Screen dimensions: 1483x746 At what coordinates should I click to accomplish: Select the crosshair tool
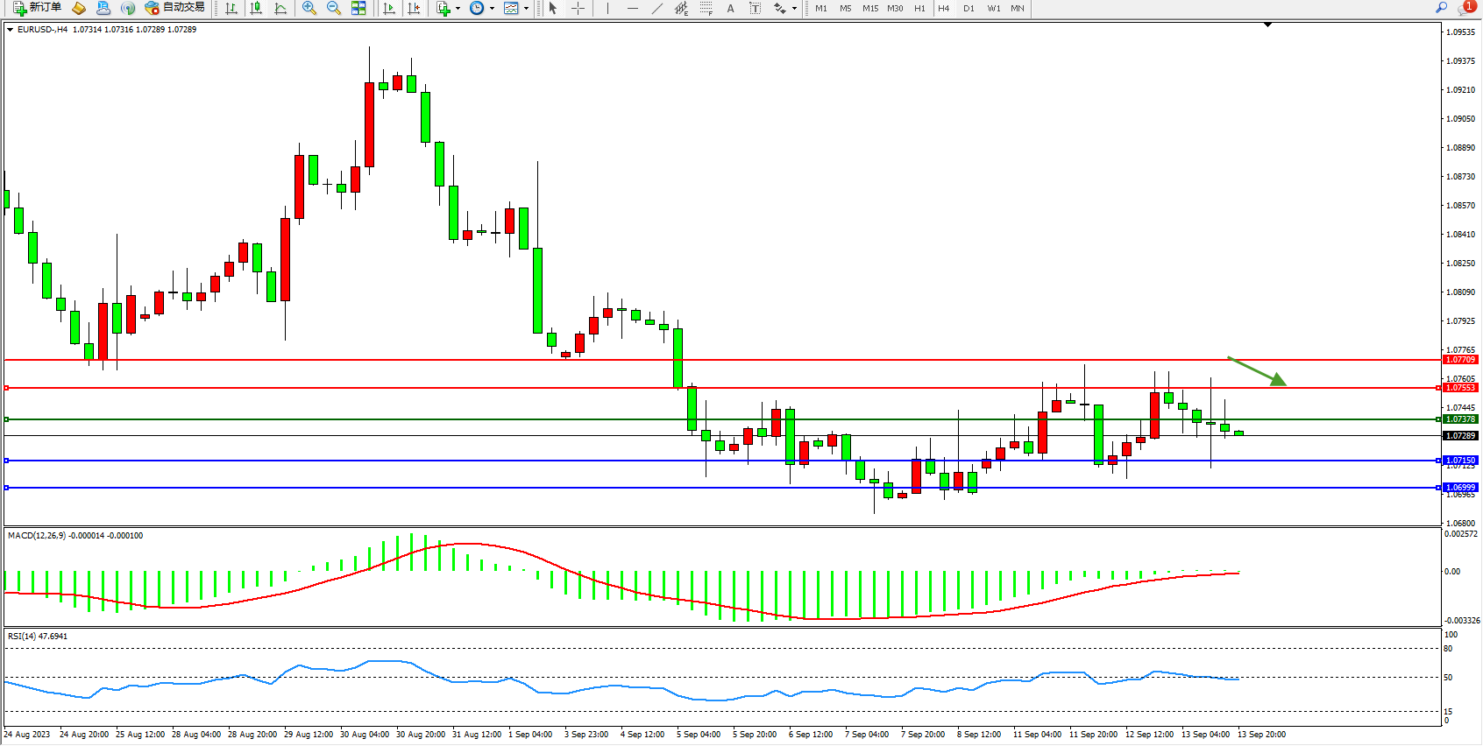(578, 8)
